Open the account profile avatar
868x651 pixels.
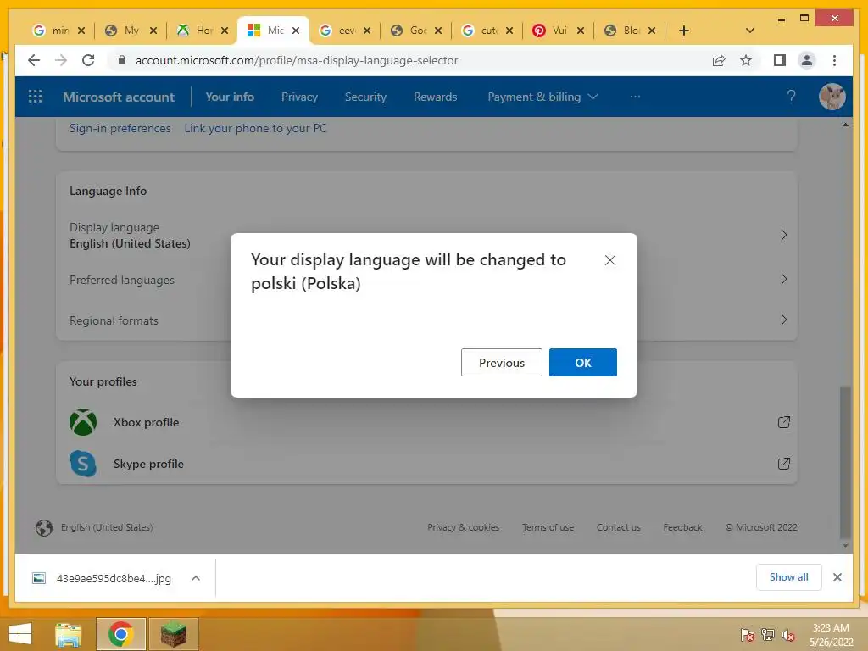click(832, 97)
